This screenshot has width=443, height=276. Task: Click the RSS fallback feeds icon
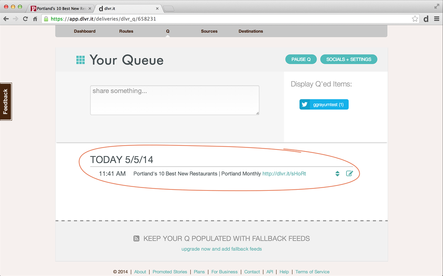coord(137,238)
